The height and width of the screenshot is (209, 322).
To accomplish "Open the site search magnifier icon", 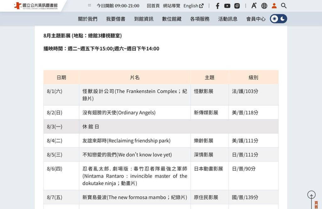I will point(284,6).
